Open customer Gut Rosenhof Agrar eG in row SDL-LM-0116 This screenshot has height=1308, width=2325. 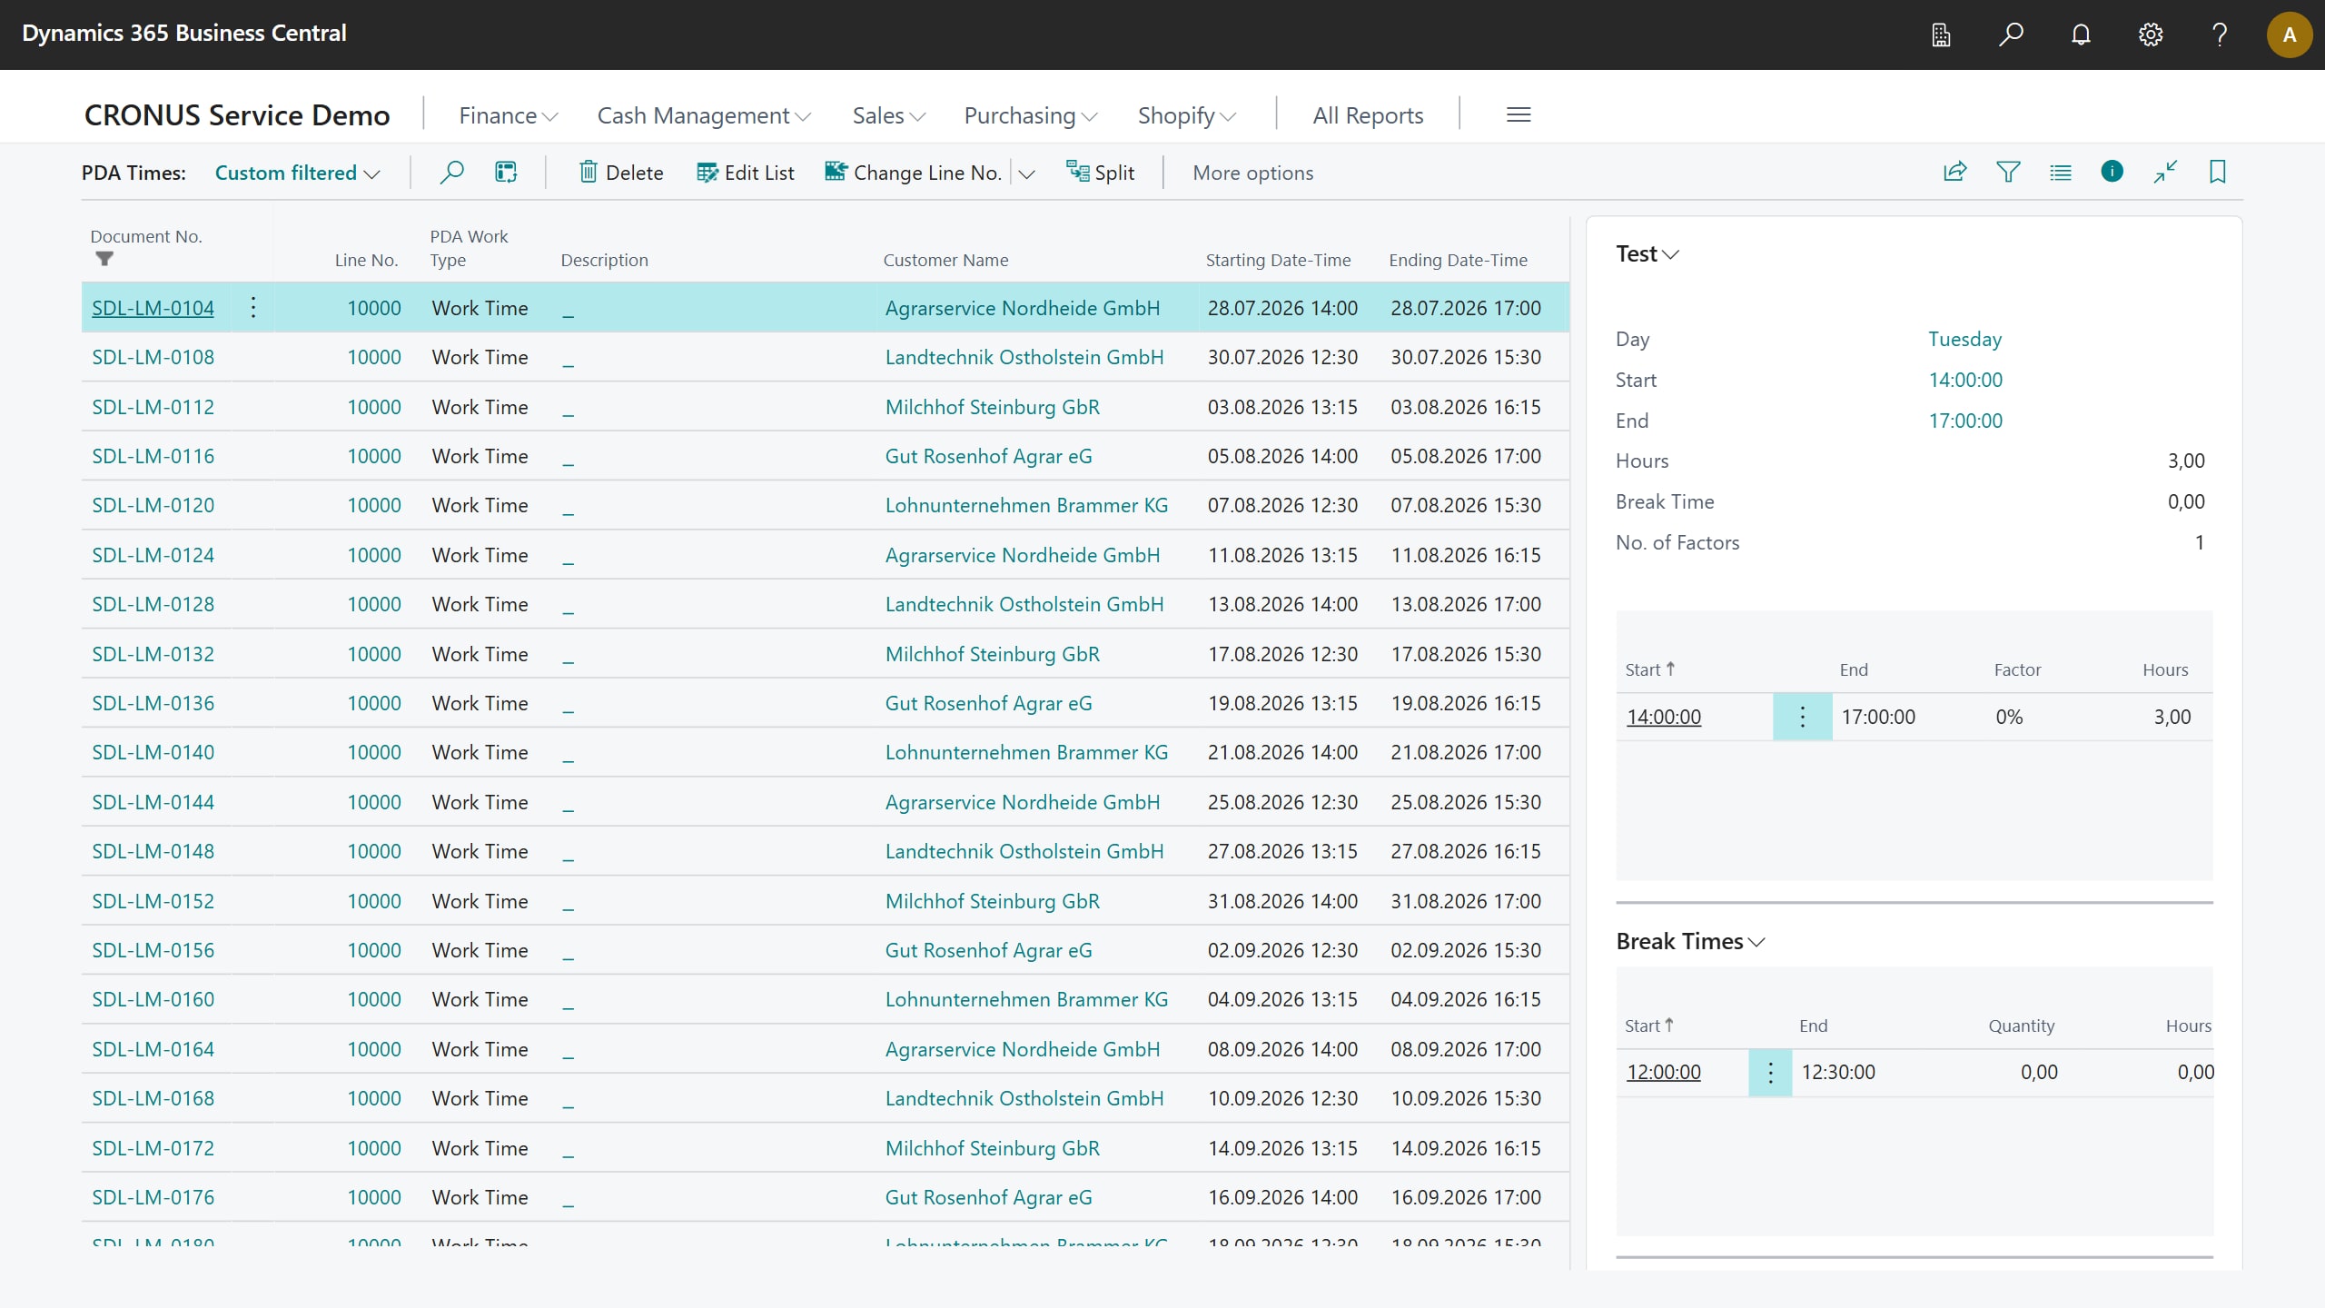(989, 456)
